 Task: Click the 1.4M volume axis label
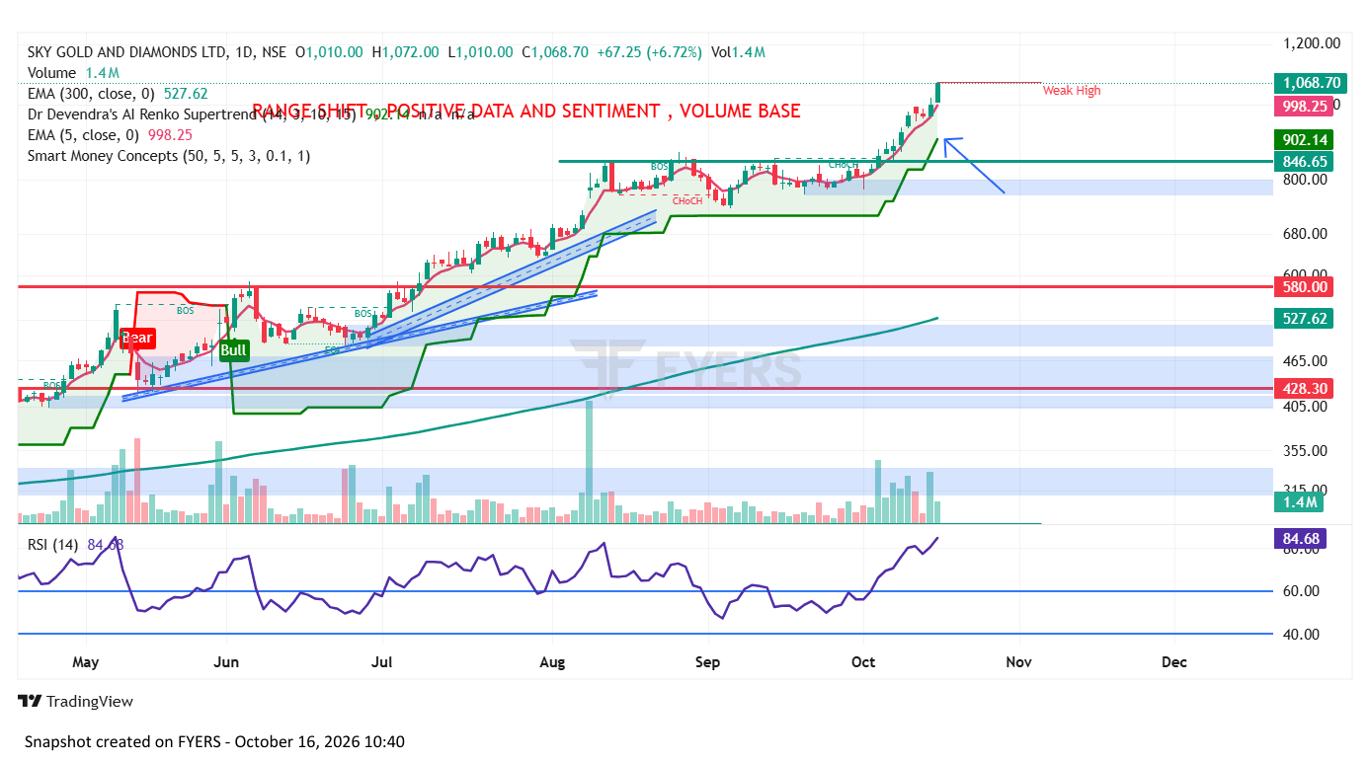1299,502
